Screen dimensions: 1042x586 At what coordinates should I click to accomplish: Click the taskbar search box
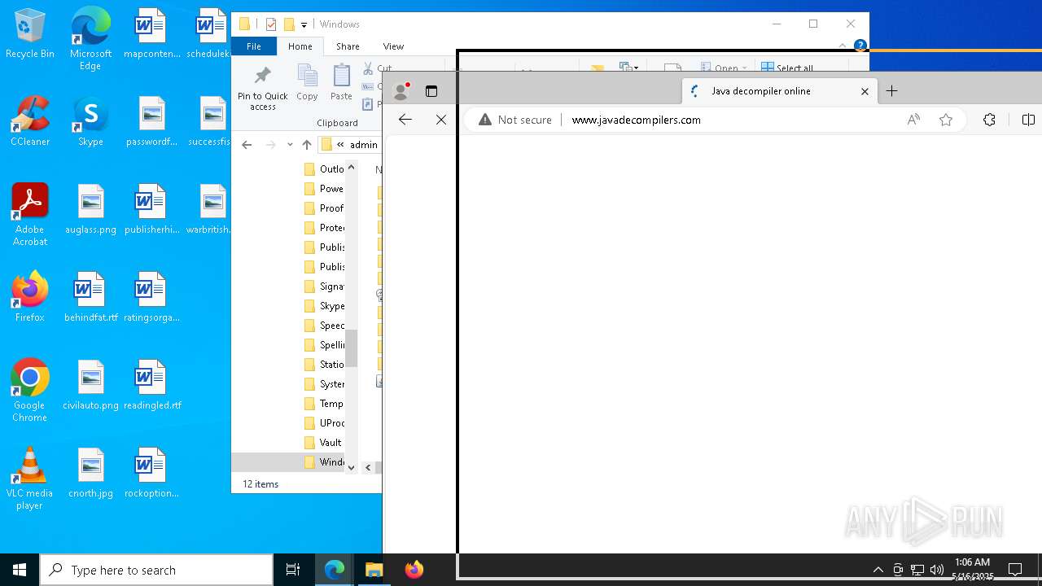tap(156, 570)
